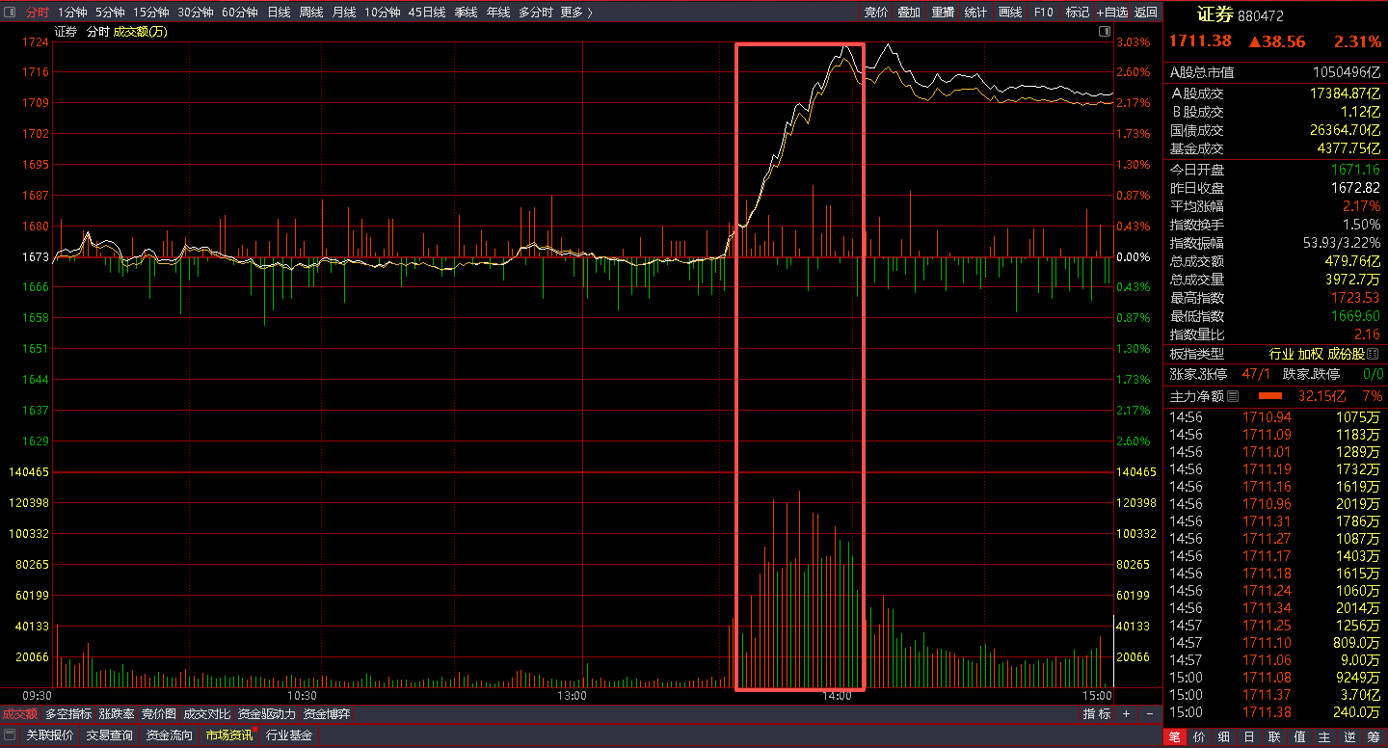Select the 资金驱动力 indicator tab
Image resolution: width=1388 pixels, height=748 pixels.
click(267, 714)
